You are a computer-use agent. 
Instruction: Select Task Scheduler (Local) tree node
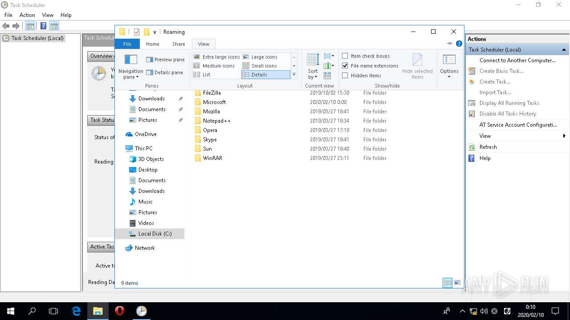tap(33, 38)
